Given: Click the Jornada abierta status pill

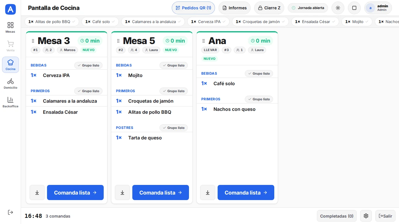Looking at the screenshot, I should pyautogui.click(x=308, y=8).
